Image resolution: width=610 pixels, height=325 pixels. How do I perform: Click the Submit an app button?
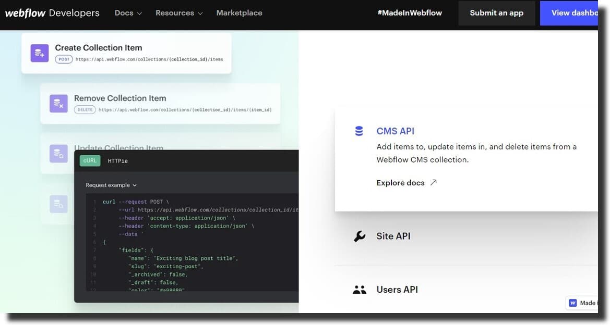pyautogui.click(x=496, y=13)
